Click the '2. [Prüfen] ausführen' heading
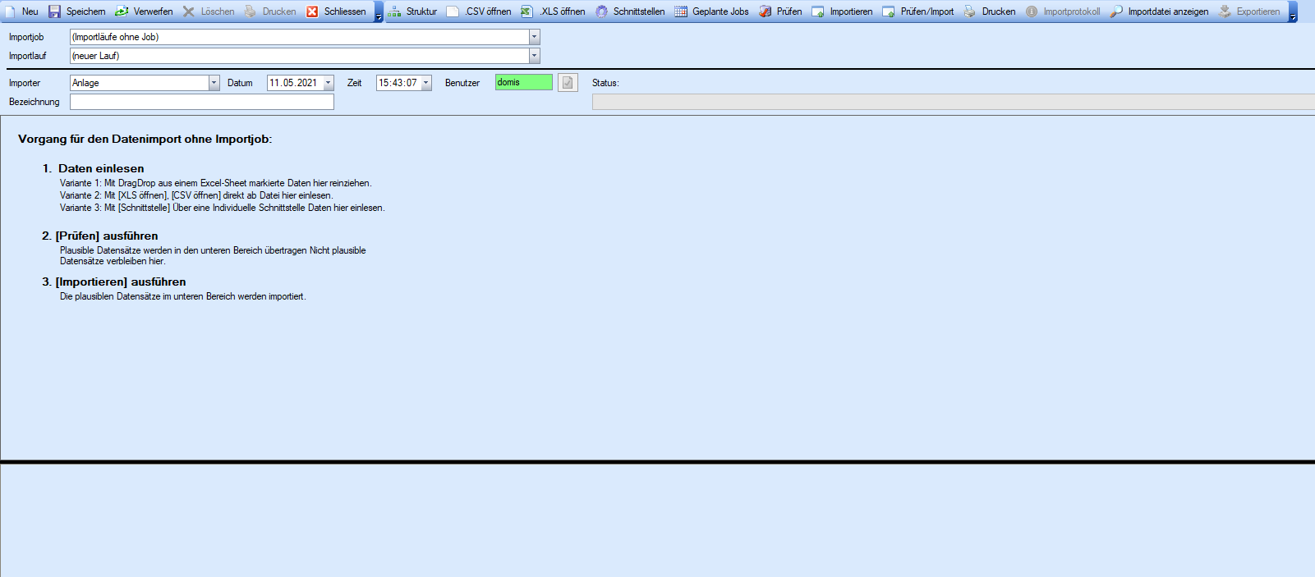The height and width of the screenshot is (577, 1315). click(99, 236)
